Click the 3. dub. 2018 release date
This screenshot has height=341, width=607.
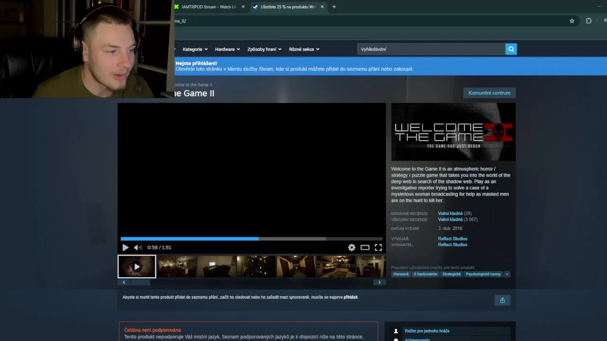tap(450, 229)
